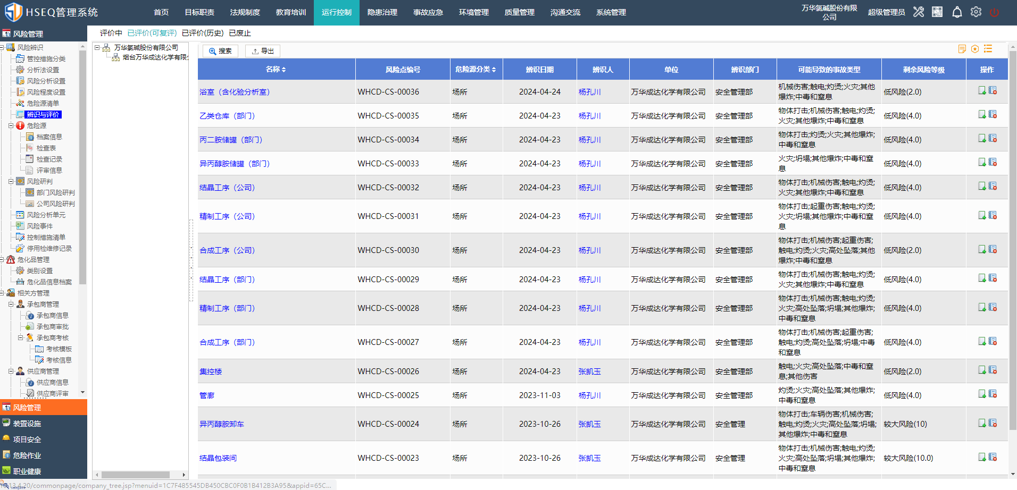The height and width of the screenshot is (490, 1017).
Task: Collapse the 相关方管理 tree node
Action: (x=2, y=293)
